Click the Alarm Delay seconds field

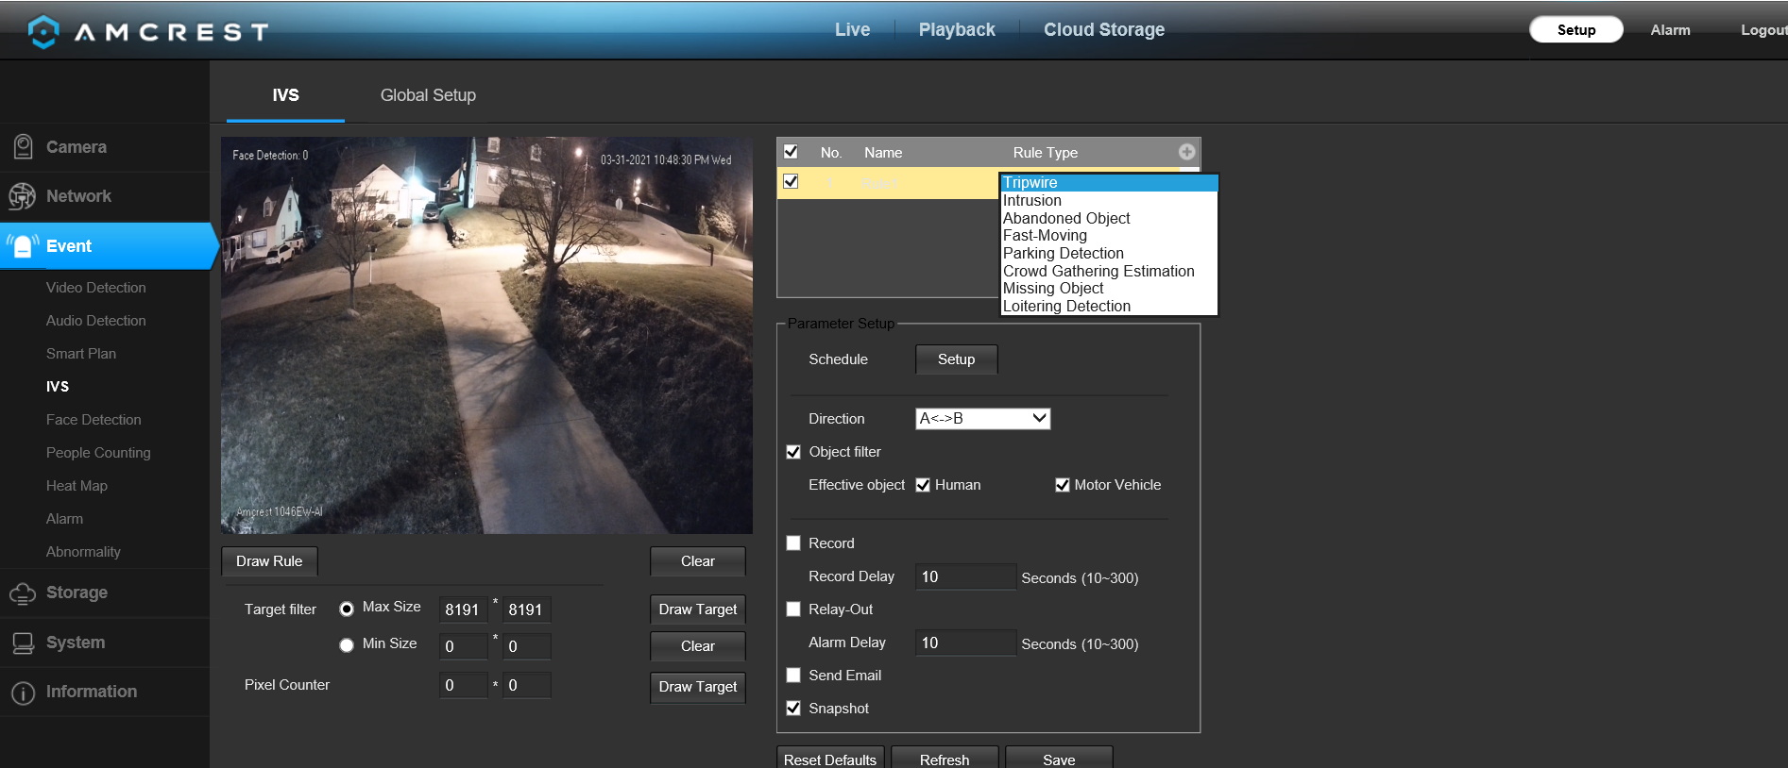(965, 643)
